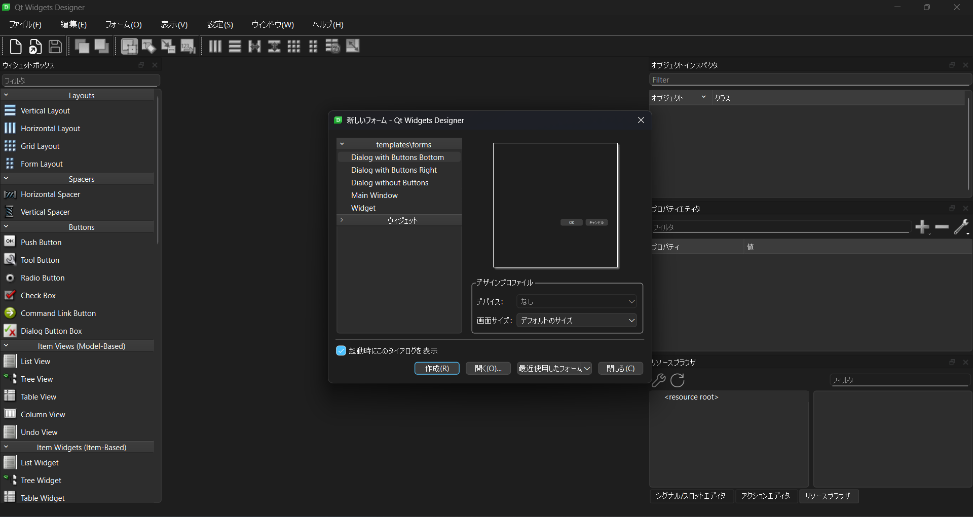Click the Break Layout toolbar icon
Screen dimensions: 973x517
tap(332, 46)
